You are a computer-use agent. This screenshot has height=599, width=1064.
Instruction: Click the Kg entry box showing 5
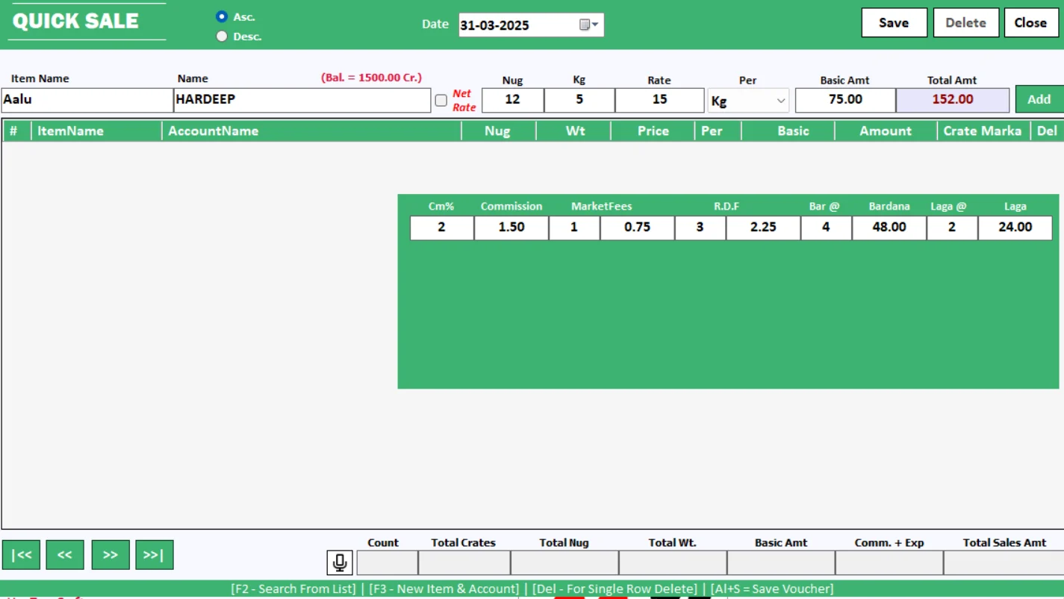[579, 100]
